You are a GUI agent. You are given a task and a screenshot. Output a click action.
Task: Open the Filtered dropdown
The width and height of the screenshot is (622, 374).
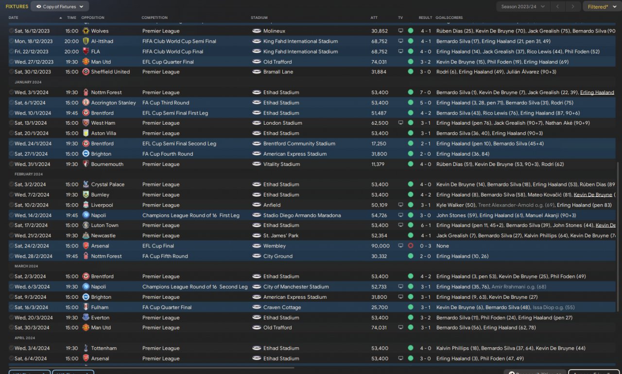click(601, 7)
